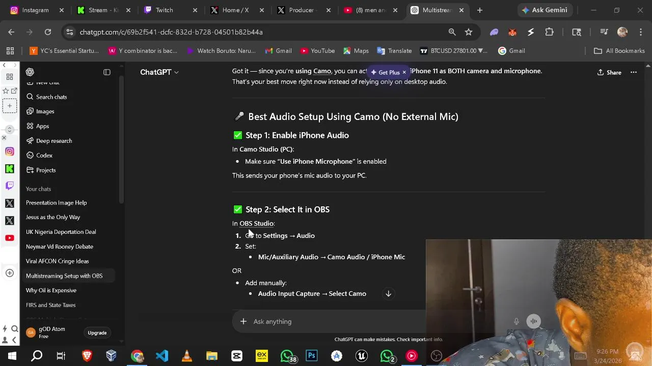This screenshot has width=652, height=366.
Task: Click the lightning bolt extension icon
Action: pyautogui.click(x=531, y=32)
